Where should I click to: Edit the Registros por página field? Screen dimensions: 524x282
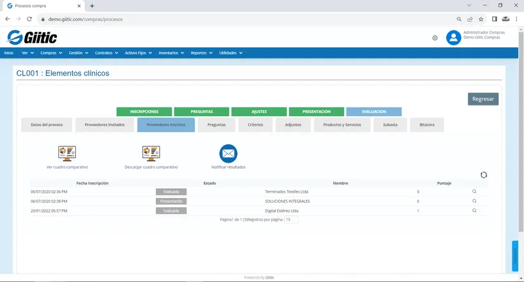[291, 220]
